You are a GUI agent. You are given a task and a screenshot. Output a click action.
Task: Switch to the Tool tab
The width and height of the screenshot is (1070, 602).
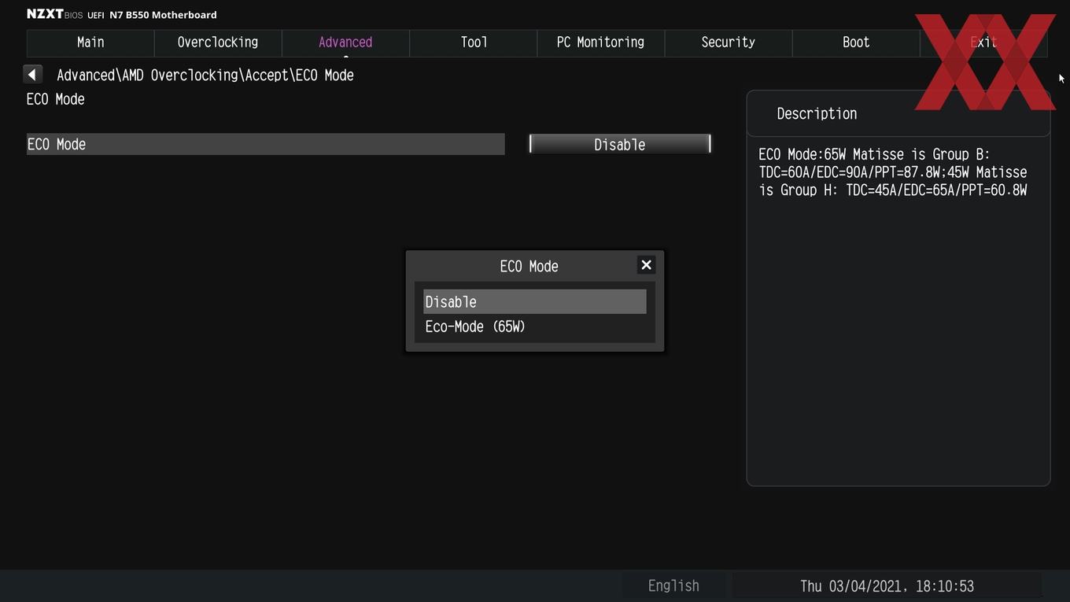(x=474, y=42)
